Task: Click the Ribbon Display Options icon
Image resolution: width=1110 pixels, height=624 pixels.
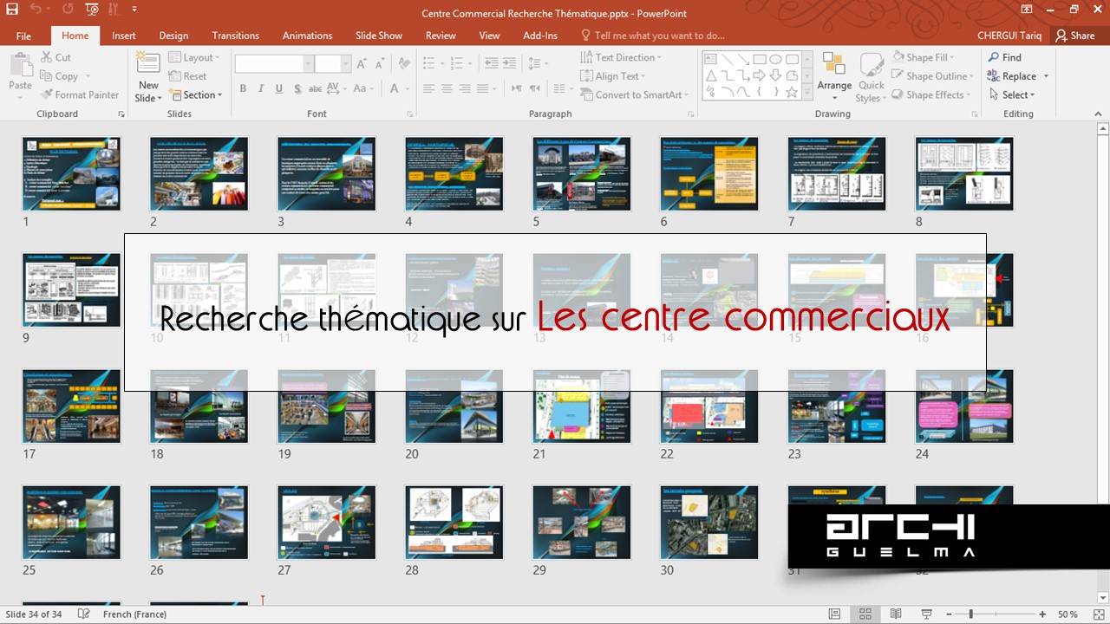Action: [1027, 10]
